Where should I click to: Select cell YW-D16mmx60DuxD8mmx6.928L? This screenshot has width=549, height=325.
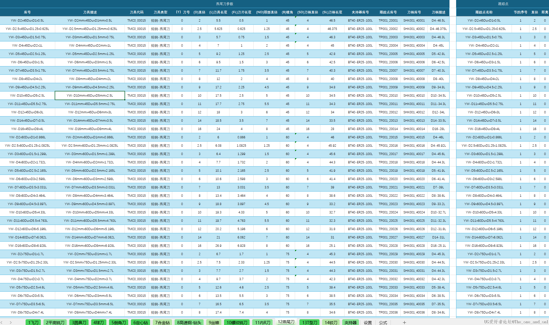pos(90,246)
